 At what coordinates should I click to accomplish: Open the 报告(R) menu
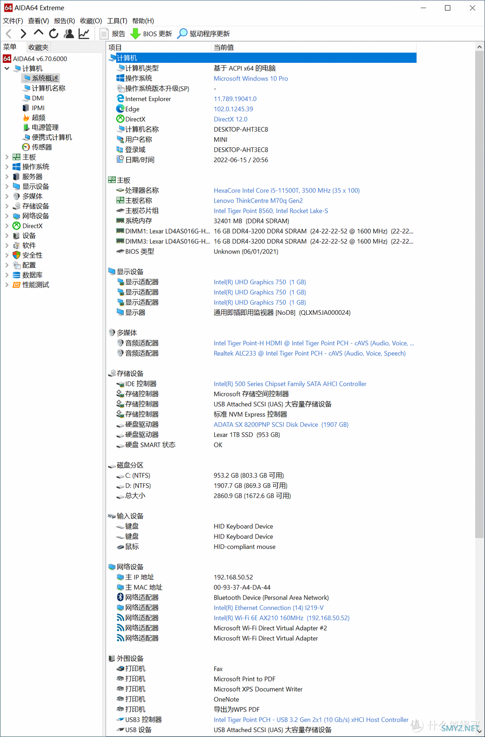pyautogui.click(x=64, y=21)
